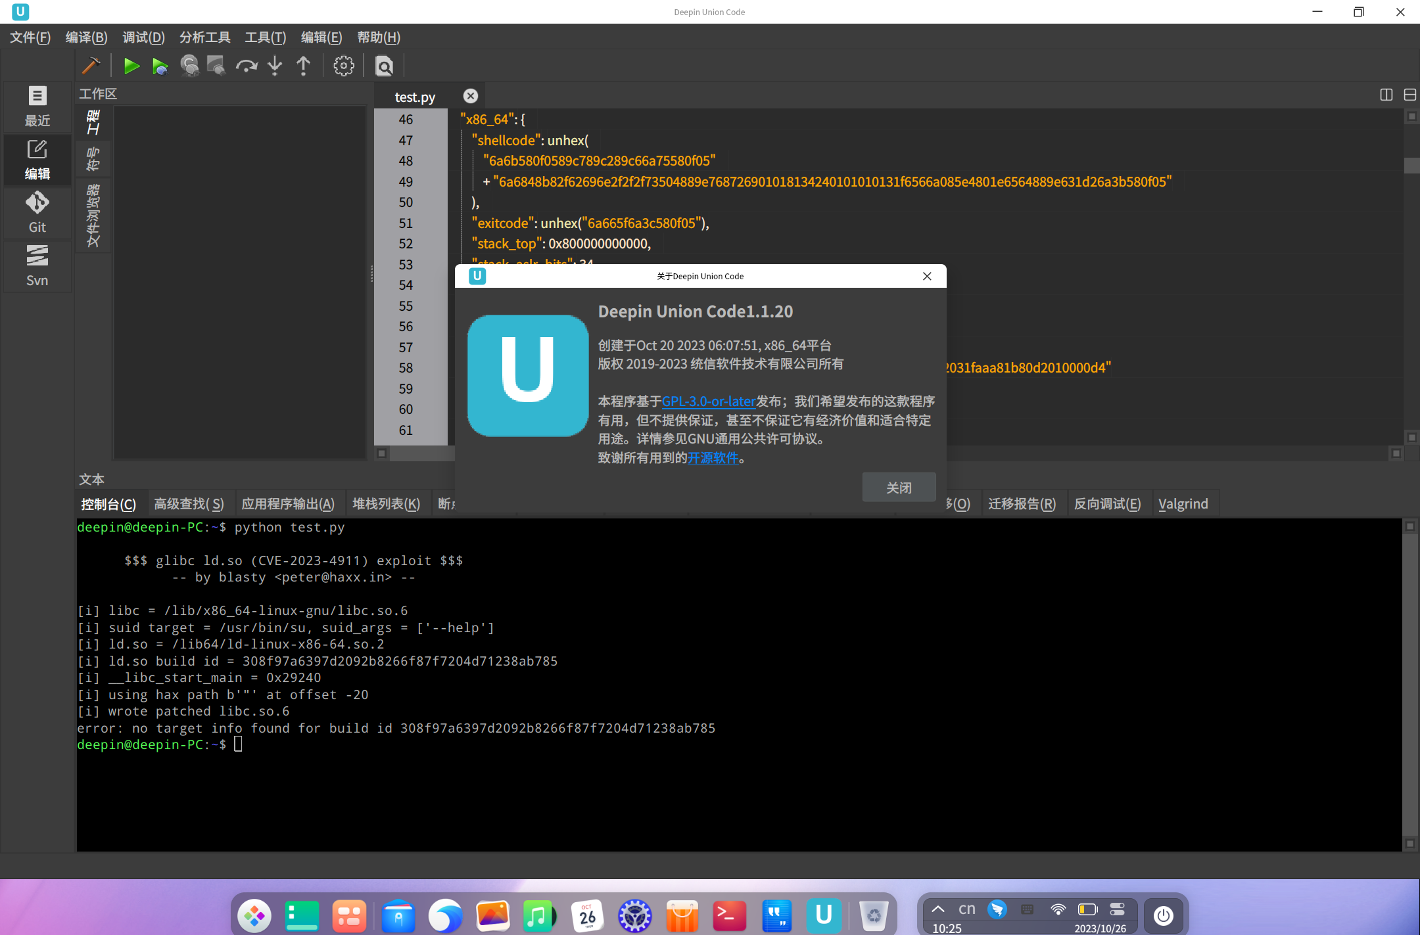Open the calendar showing Oct 26 in dock
1420x935 pixels.
(587, 915)
